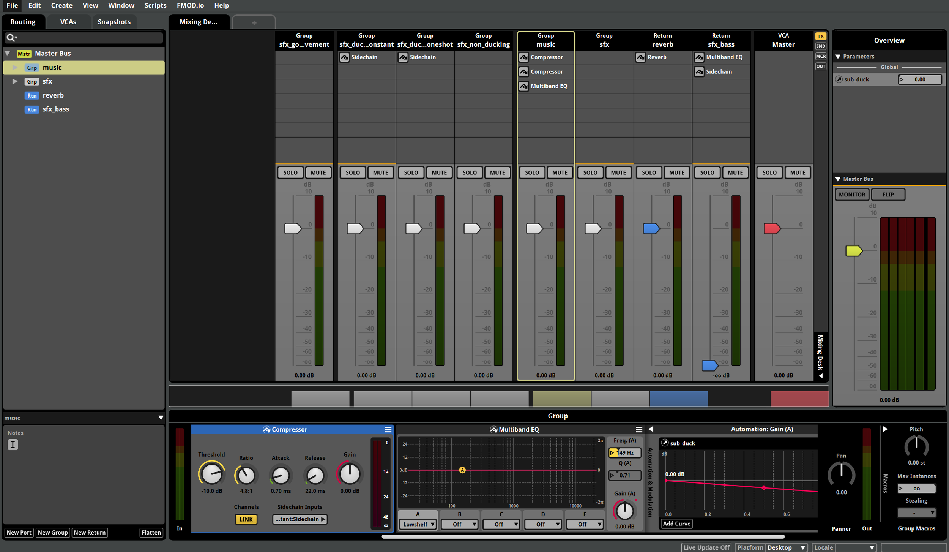
Task: Click the SND sends view icon
Action: click(x=820, y=46)
